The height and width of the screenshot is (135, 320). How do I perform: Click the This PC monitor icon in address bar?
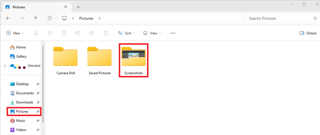click(x=64, y=18)
